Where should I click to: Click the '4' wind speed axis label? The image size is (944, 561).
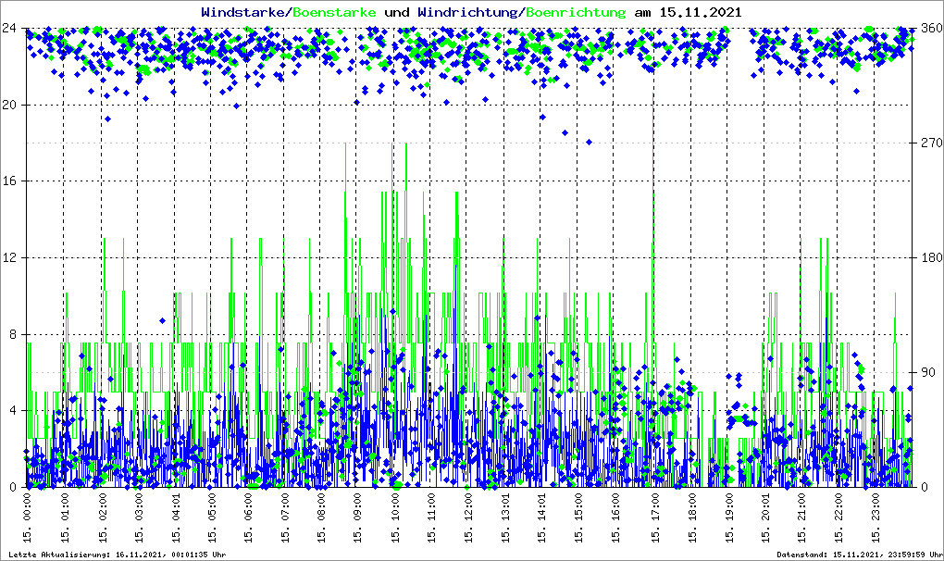[x=13, y=410]
